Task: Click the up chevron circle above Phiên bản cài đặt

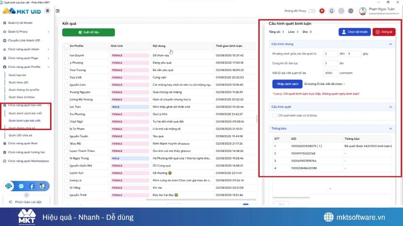Action: [26, 195]
